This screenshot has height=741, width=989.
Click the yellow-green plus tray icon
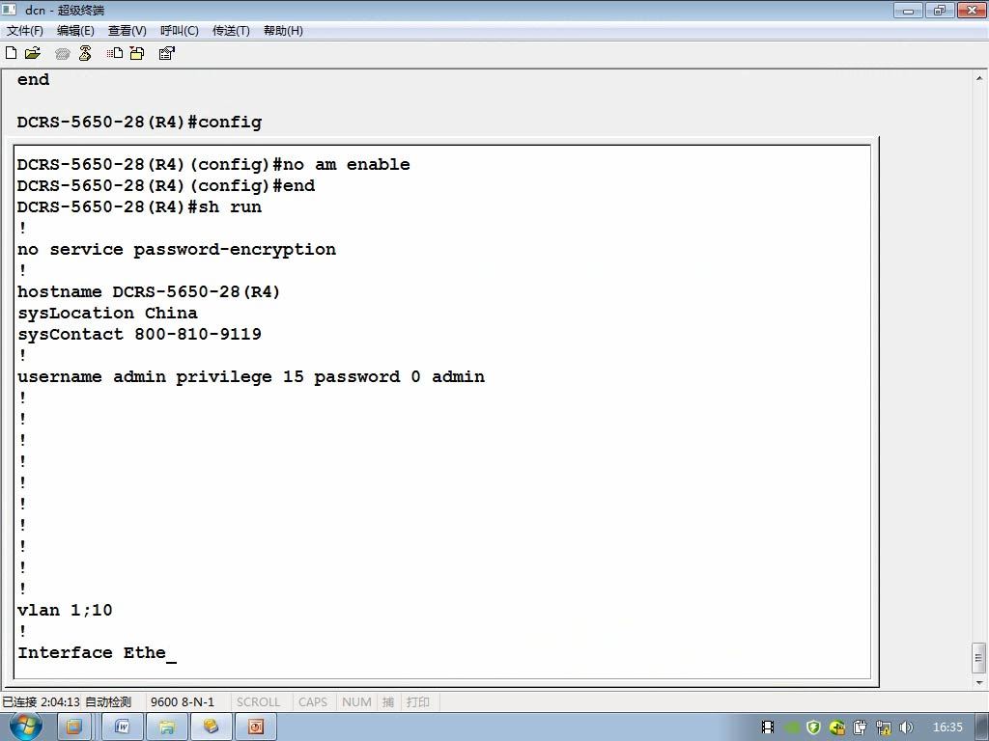coord(837,727)
